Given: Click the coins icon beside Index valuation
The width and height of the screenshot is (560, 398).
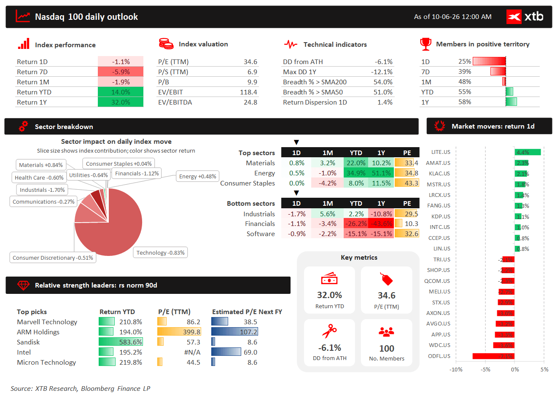Looking at the screenshot, I should point(166,43).
